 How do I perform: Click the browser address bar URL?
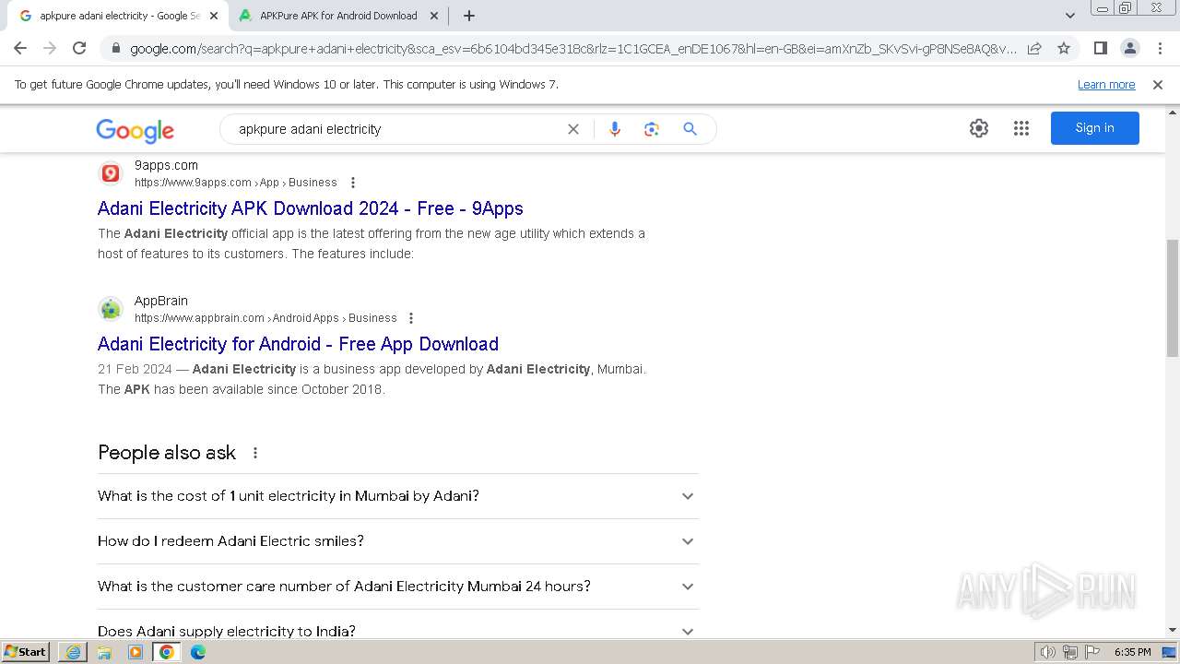(x=572, y=49)
